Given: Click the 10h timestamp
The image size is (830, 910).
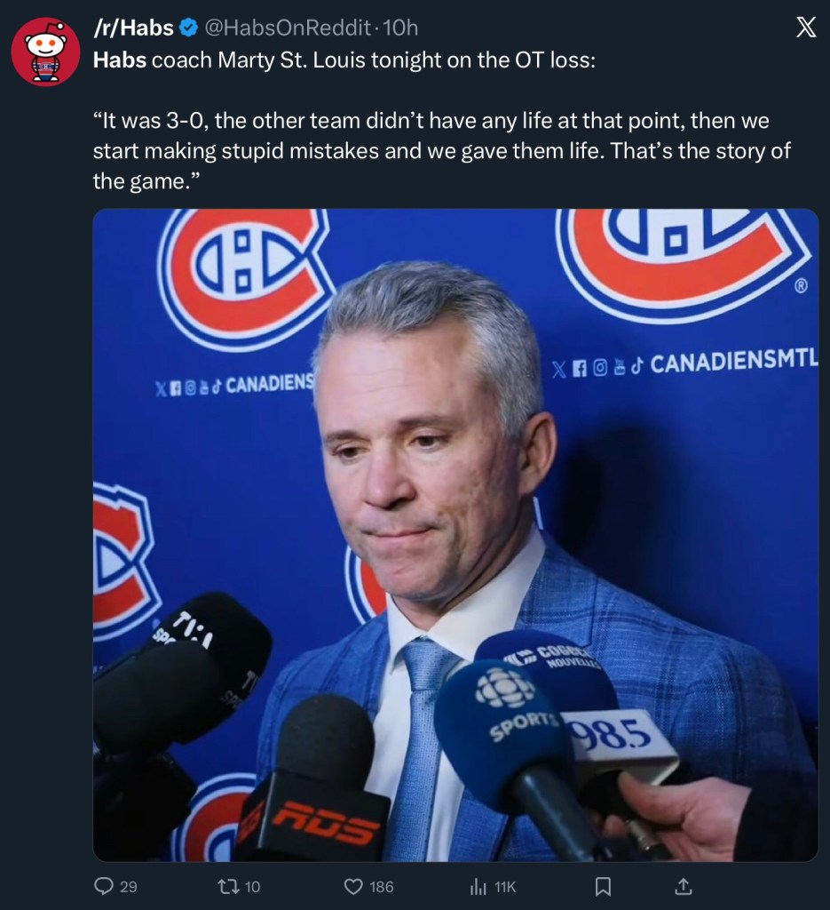Looking at the screenshot, I should pos(399,28).
